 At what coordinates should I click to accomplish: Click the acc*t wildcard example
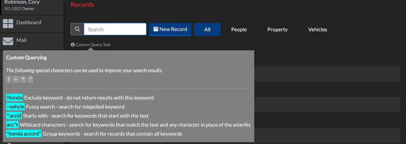(12, 125)
